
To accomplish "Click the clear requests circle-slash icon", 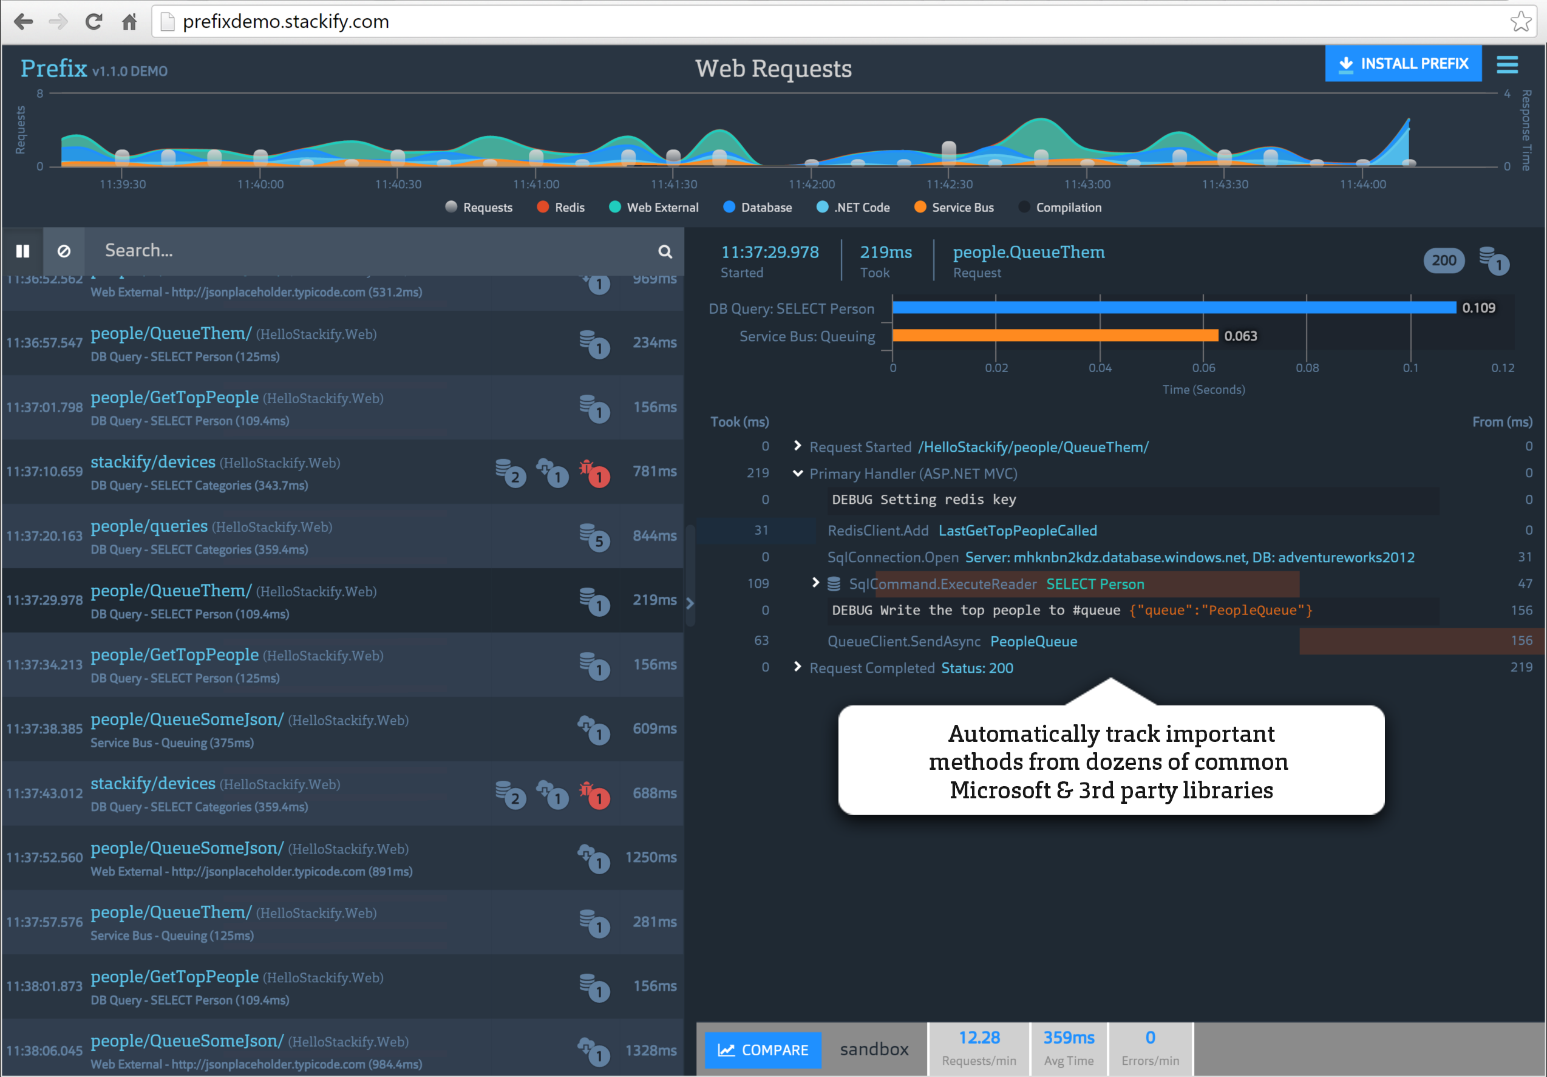I will tap(64, 251).
